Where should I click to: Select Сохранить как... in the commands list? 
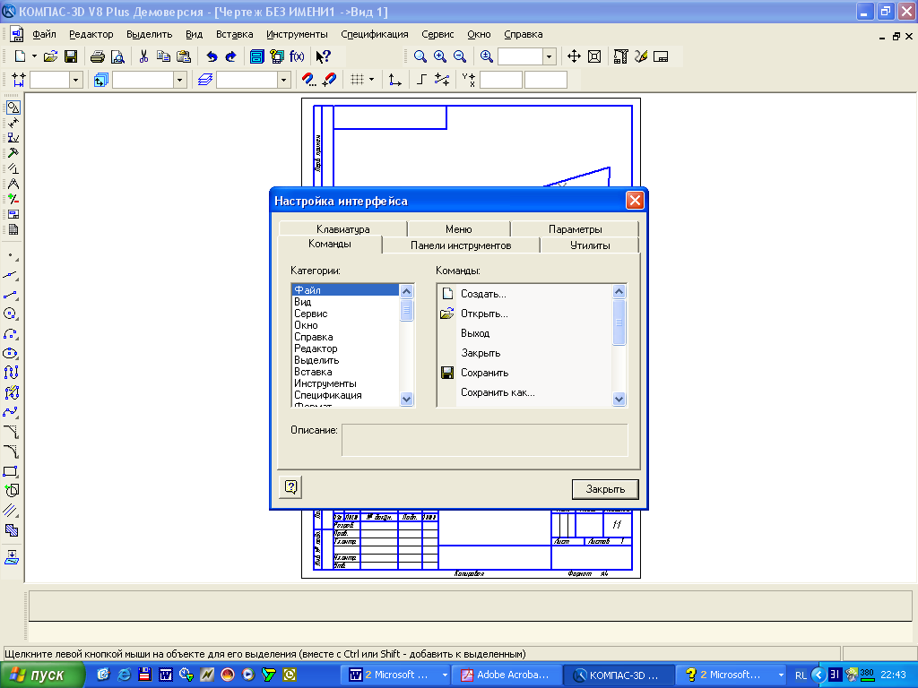[524, 392]
